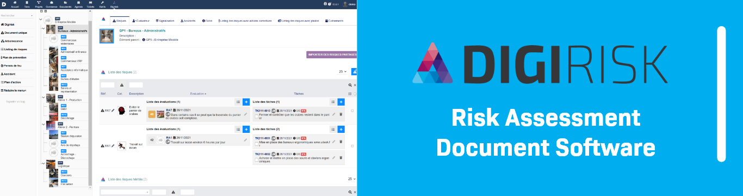Viewport: 743px width, 196px height.
Task: Click Réduire le menu in left menu
Action: [x=14, y=90]
